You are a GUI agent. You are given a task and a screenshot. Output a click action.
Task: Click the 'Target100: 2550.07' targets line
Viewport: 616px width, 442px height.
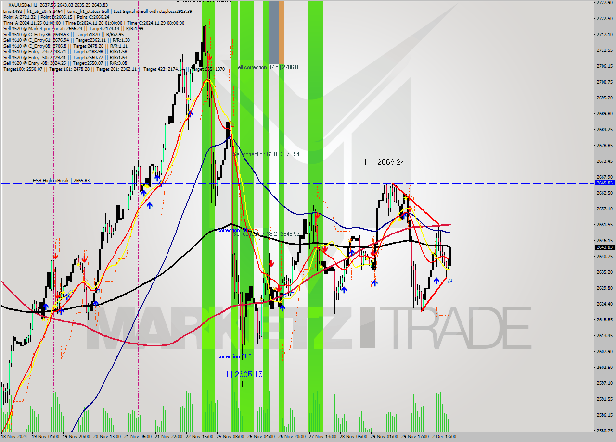(x=114, y=69)
